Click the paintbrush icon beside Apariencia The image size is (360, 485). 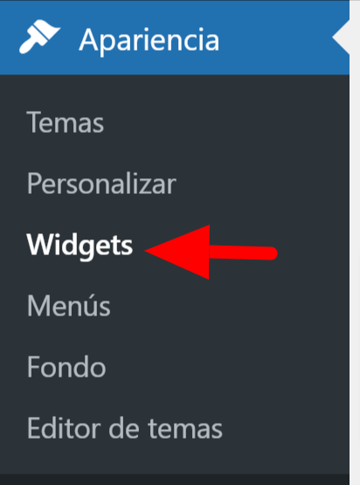39,37
